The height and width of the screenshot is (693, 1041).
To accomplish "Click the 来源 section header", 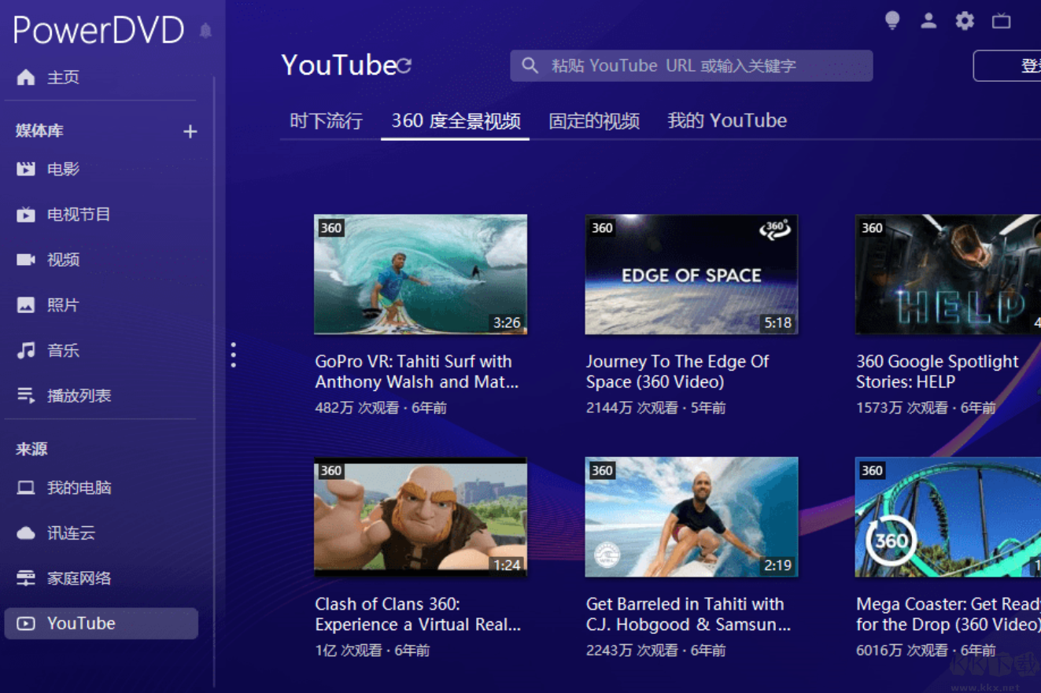I will coord(31,449).
